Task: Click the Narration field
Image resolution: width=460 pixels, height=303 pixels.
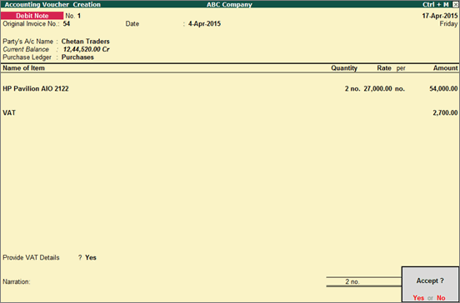Action: pyautogui.click(x=164, y=281)
